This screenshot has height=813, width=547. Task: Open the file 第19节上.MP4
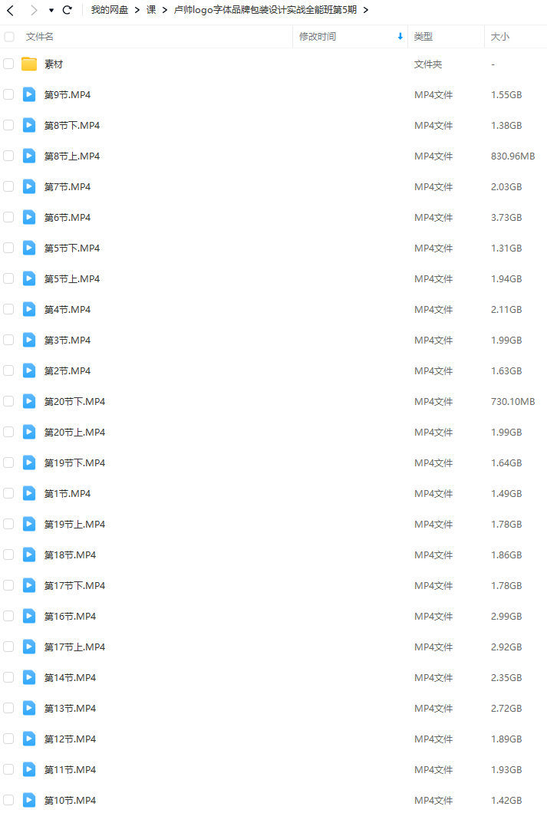point(74,524)
